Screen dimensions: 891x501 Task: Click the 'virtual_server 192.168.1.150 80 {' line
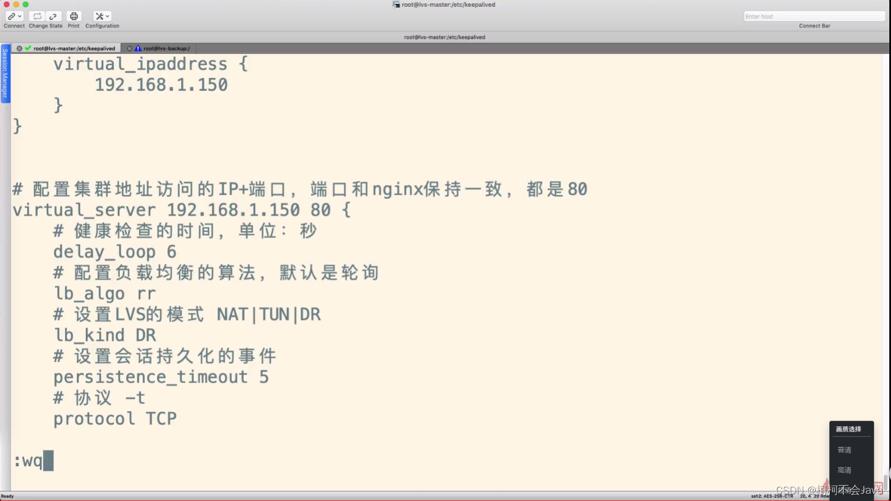pos(182,210)
